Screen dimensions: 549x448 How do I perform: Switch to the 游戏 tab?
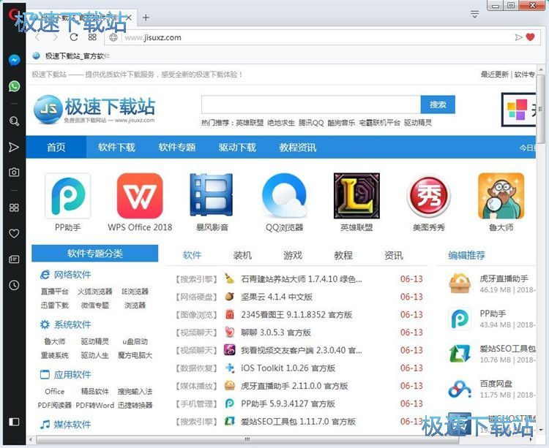(293, 255)
